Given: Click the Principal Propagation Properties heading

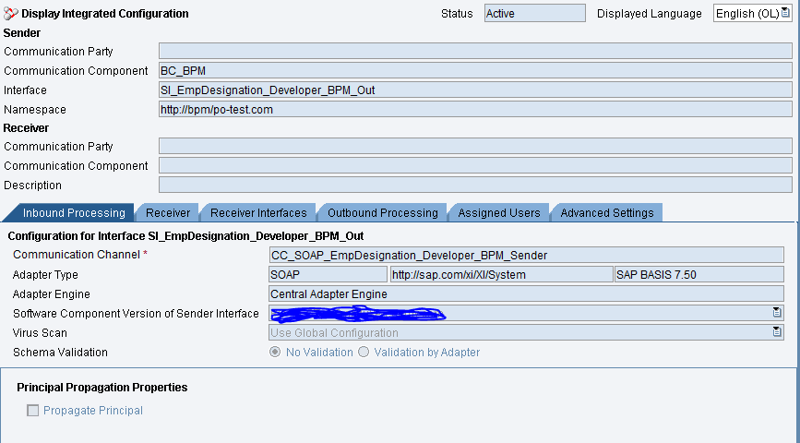Looking at the screenshot, I should [102, 388].
